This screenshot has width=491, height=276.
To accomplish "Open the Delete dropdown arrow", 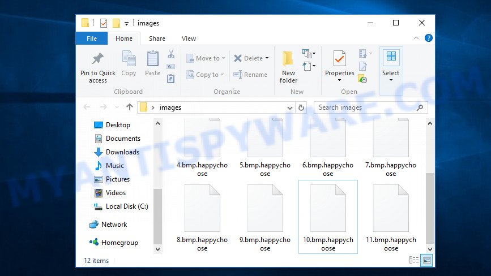I will pyautogui.click(x=267, y=58).
